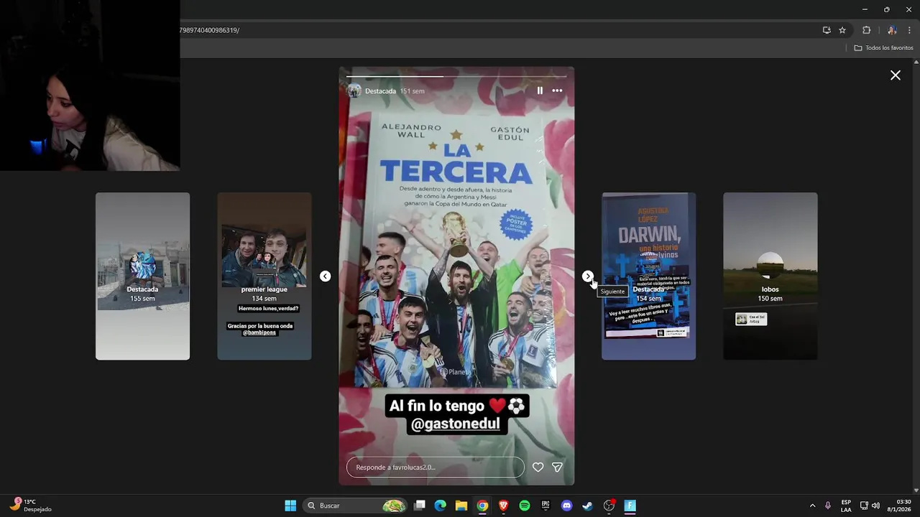Open the Chrome three-dot menu

pos(909,30)
